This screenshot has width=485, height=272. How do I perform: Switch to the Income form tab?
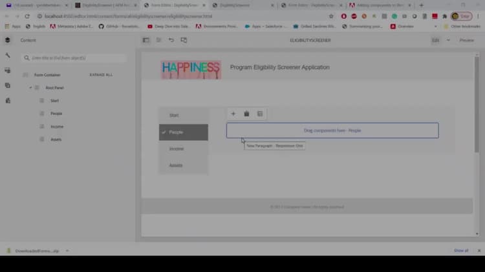(184, 149)
